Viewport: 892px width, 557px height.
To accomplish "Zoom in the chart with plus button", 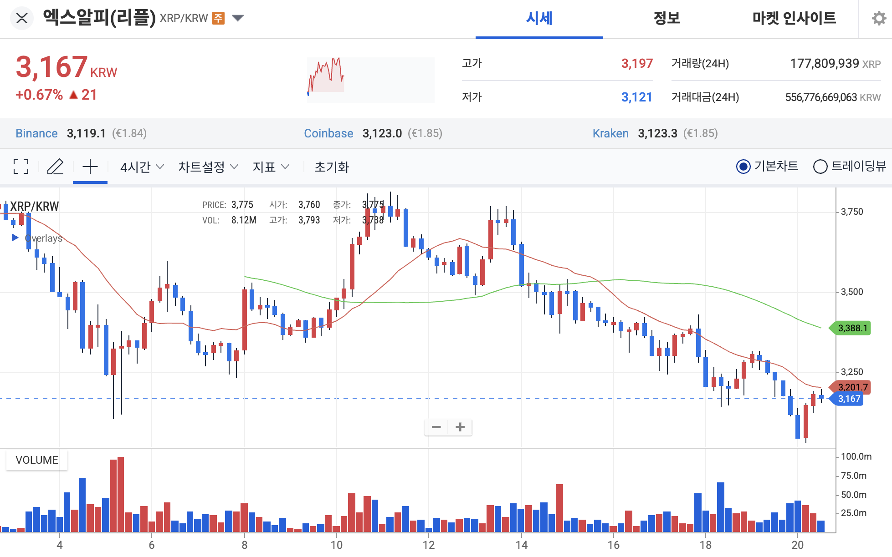I will pyautogui.click(x=460, y=427).
